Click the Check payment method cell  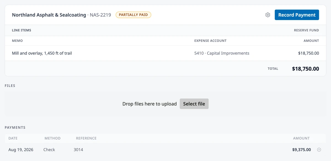49,150
